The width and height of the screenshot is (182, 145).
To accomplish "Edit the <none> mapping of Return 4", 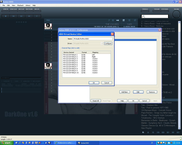I will [95, 61].
